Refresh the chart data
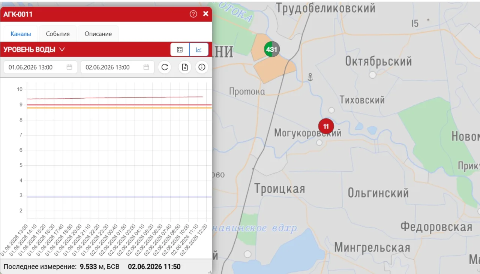The height and width of the screenshot is (274, 480). 164,67
